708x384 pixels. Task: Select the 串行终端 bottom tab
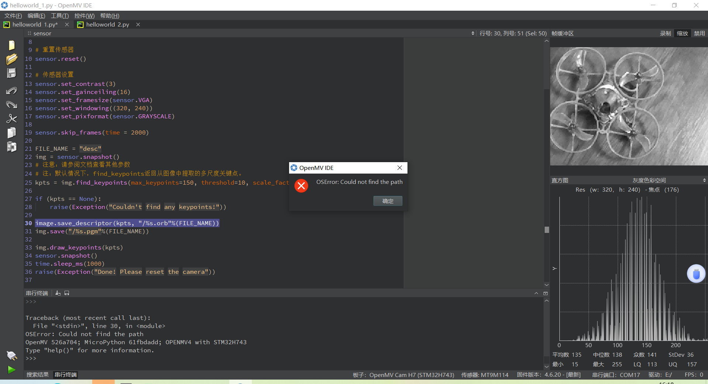pyautogui.click(x=66, y=374)
